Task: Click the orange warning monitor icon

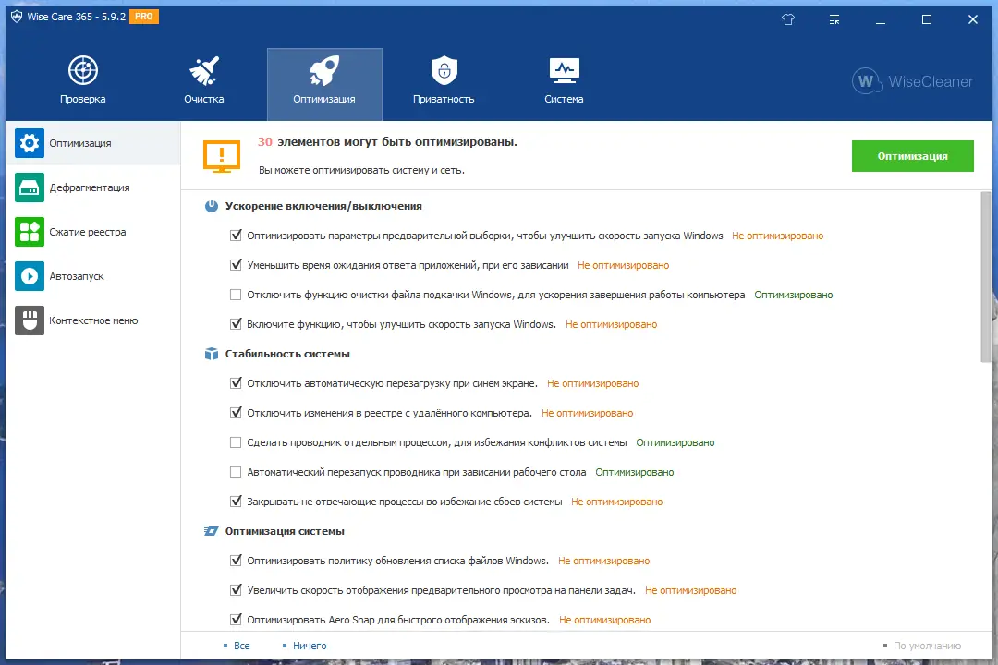Action: click(222, 156)
